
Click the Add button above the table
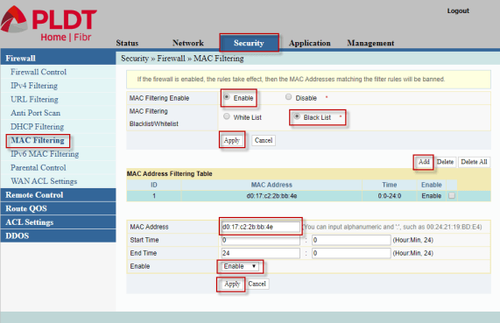coord(424,162)
